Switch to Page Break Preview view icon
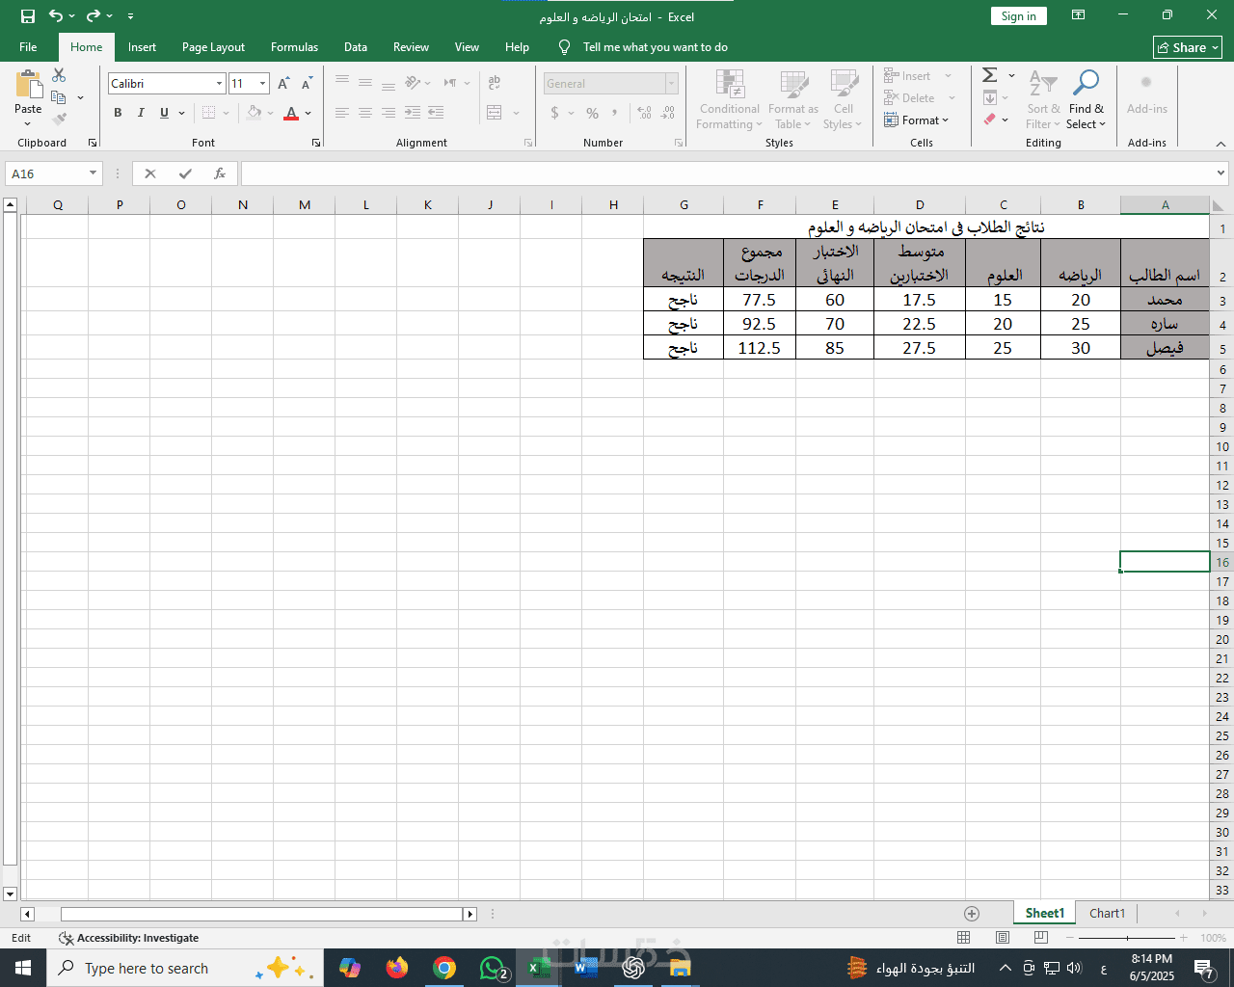Viewport: 1234px width, 987px height. (1041, 938)
